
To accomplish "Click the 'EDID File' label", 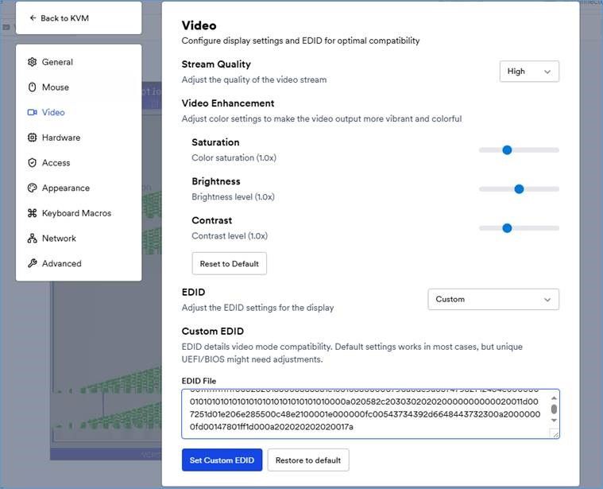I will coord(199,381).
